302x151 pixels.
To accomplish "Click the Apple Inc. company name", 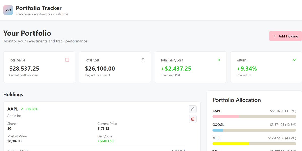I will 15,116.
